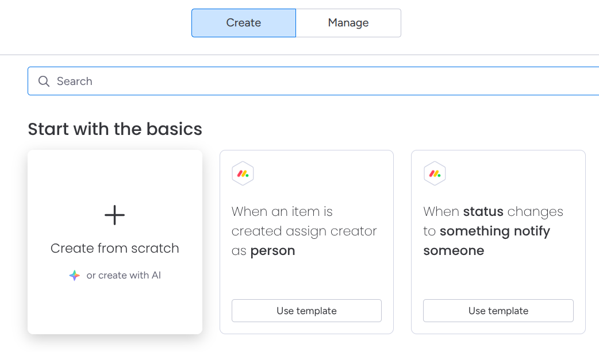Click the monday logo on the status notify card
The width and height of the screenshot is (599, 352).
coord(435,174)
